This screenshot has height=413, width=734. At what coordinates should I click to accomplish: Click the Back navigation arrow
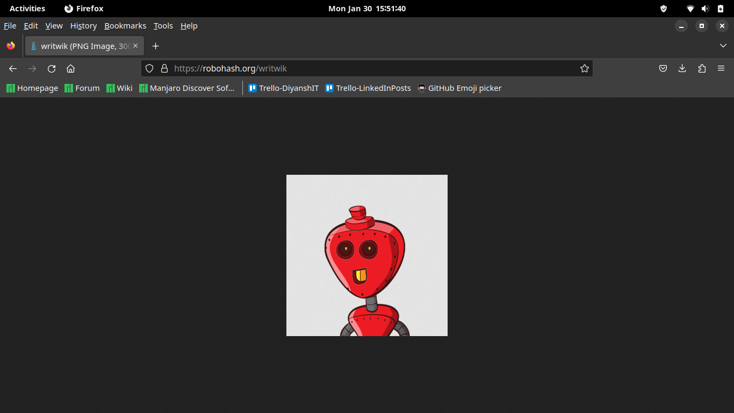click(13, 69)
